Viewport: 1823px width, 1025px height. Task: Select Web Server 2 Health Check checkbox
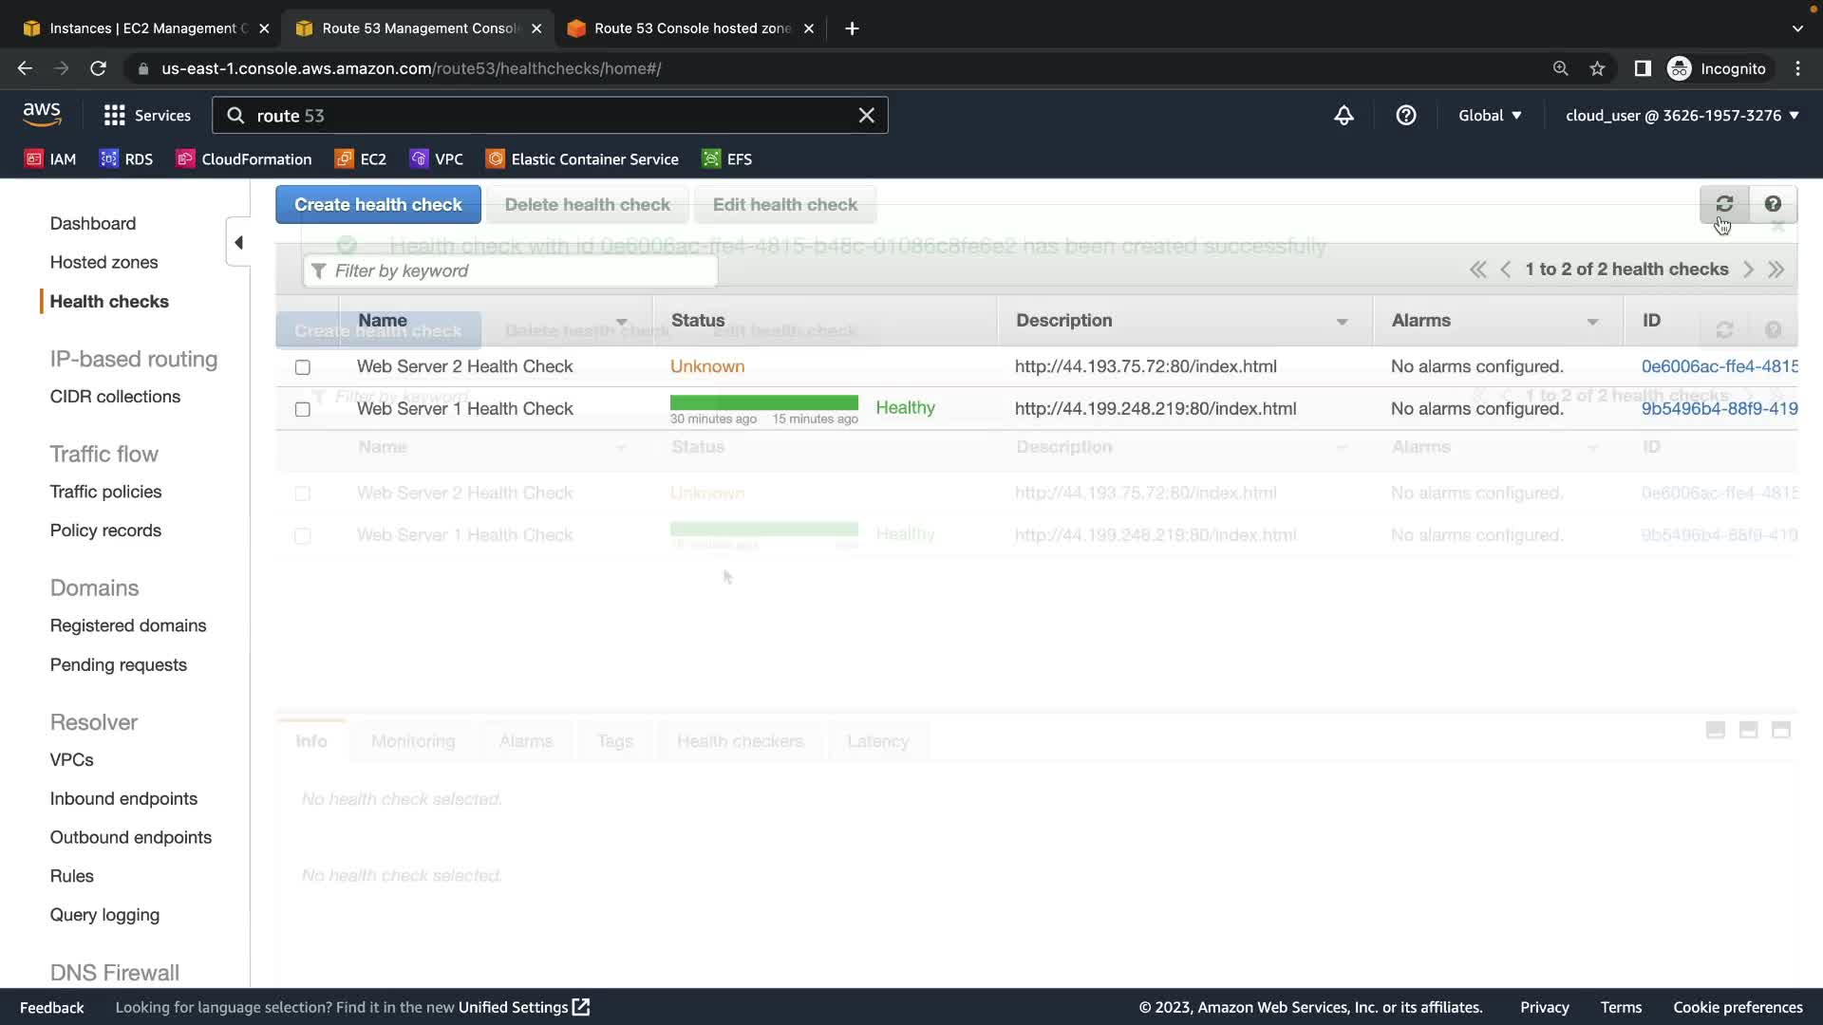click(x=303, y=367)
